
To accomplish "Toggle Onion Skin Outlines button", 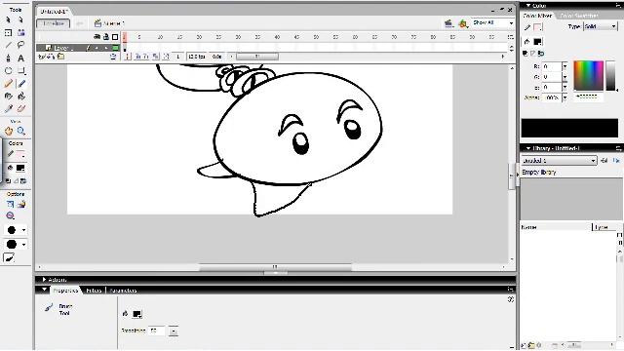I will pos(146,57).
